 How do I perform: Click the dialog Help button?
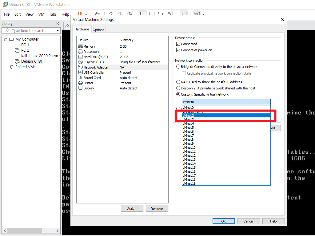point(273,221)
